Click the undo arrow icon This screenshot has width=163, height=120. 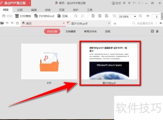click(x=7, y=23)
